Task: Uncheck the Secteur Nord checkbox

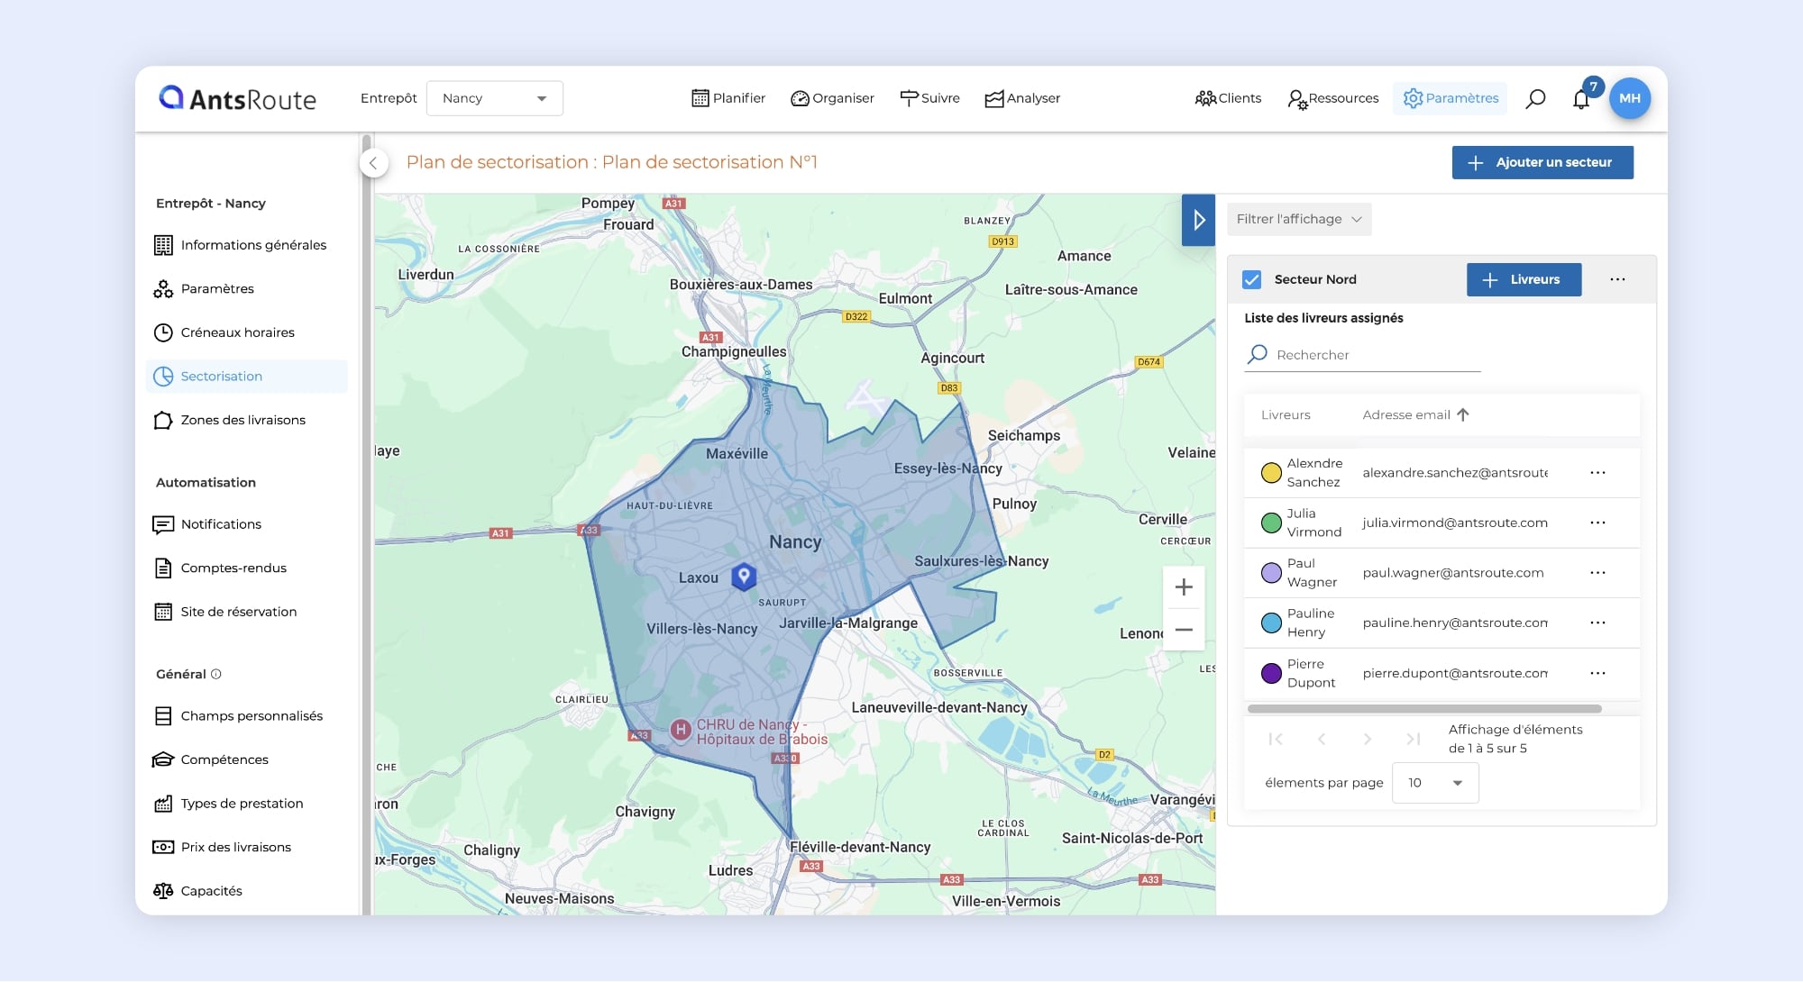Action: point(1252,279)
